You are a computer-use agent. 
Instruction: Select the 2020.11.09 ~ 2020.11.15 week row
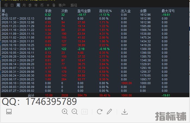(x=18, y=34)
